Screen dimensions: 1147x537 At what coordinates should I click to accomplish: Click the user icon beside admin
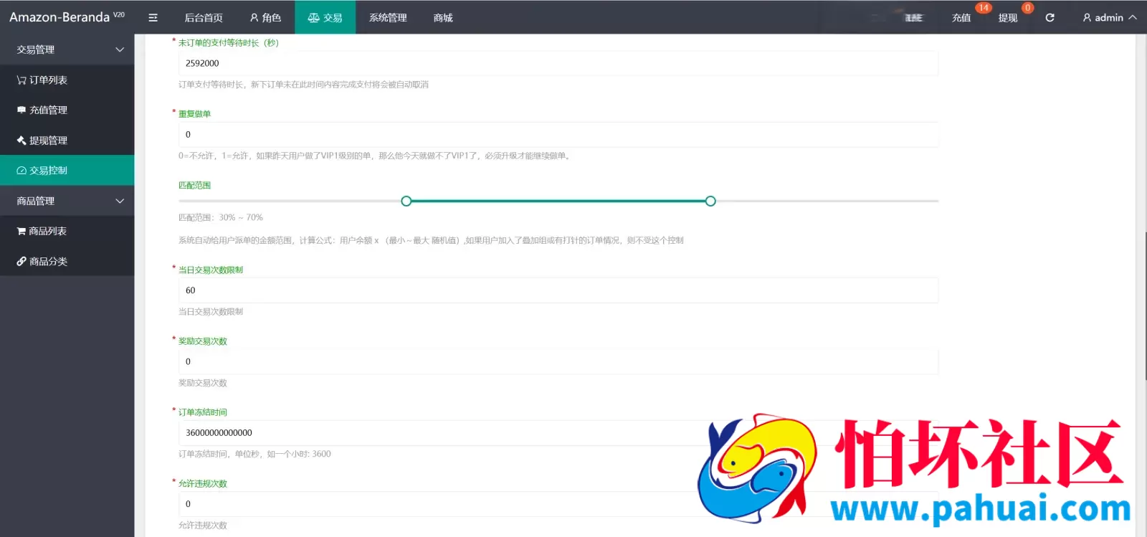tap(1087, 18)
